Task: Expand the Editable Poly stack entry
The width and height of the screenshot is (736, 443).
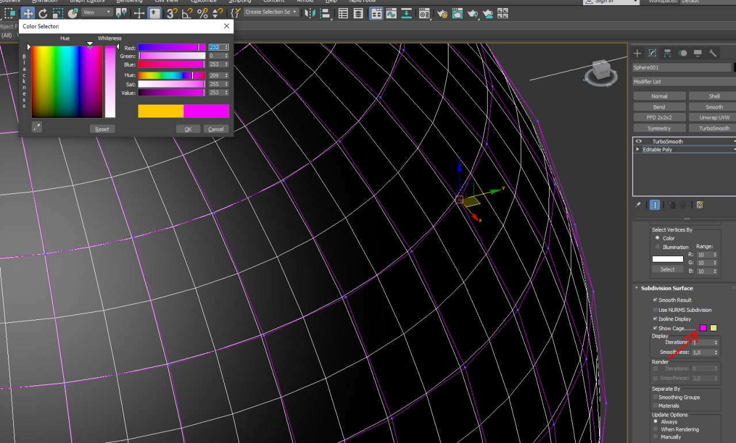Action: [637, 149]
